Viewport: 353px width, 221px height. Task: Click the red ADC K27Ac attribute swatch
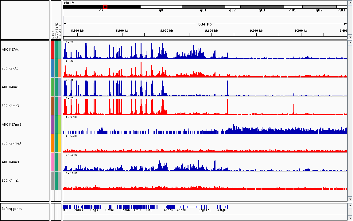(x=53, y=49)
